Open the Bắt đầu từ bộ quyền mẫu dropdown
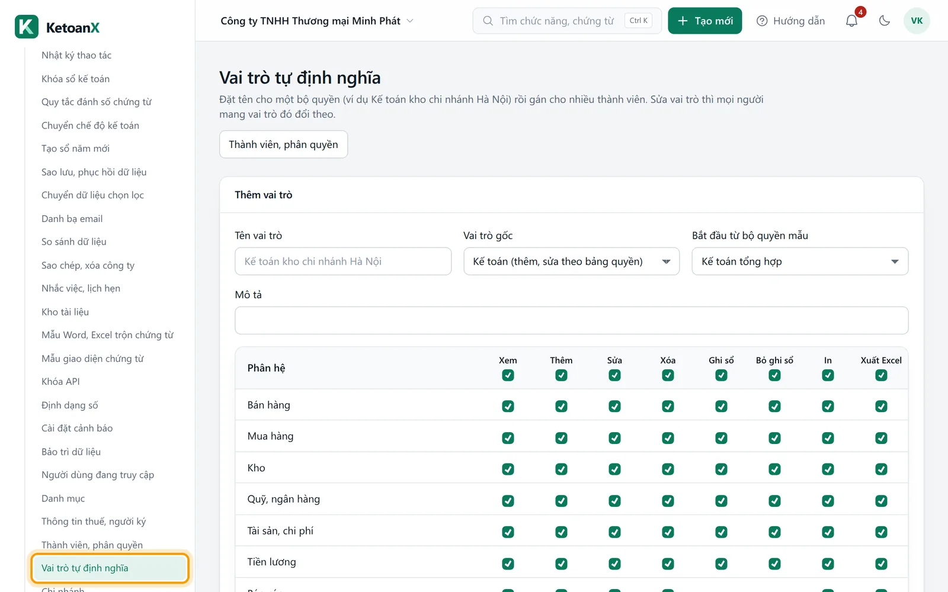The width and height of the screenshot is (948, 592). pyautogui.click(x=800, y=261)
